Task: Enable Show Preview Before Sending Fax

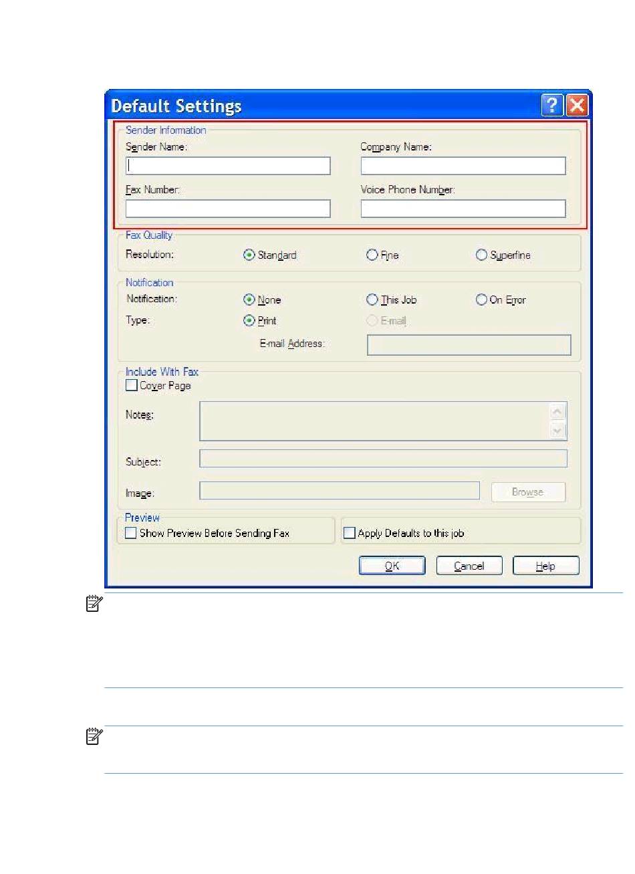Action: tap(131, 533)
